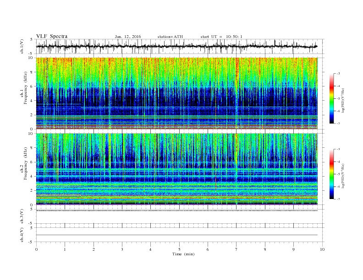Click the "4" kHz tick on ch.2 frequency axis
The image size is (363, 280).
click(32, 177)
